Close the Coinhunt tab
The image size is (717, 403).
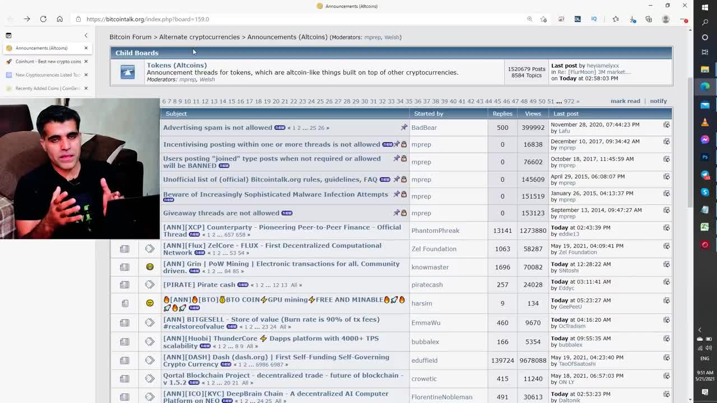click(x=86, y=62)
